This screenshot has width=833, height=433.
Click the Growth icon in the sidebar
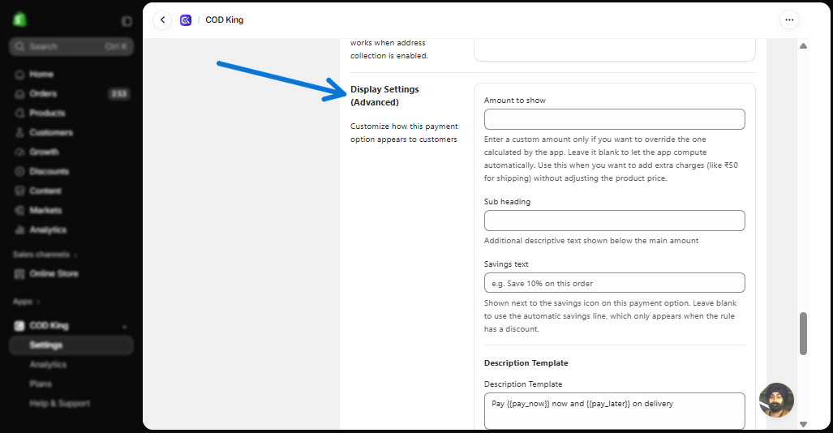point(19,152)
